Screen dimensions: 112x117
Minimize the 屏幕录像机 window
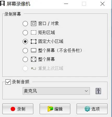click(66, 4)
